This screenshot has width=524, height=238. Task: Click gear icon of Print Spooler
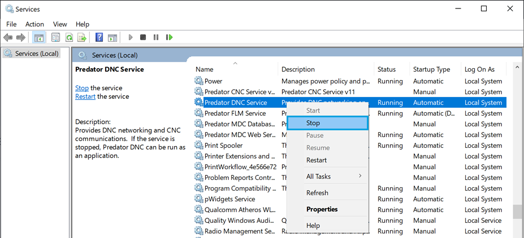pos(199,146)
